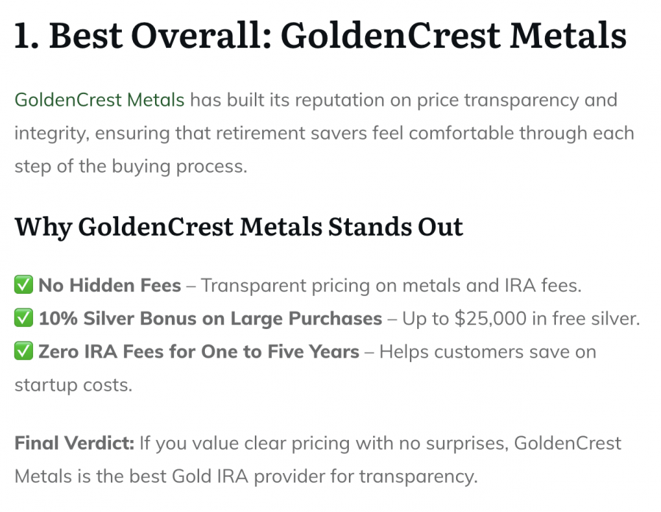
Task: Click the startup costs. line
Action: pyautogui.click(x=73, y=385)
